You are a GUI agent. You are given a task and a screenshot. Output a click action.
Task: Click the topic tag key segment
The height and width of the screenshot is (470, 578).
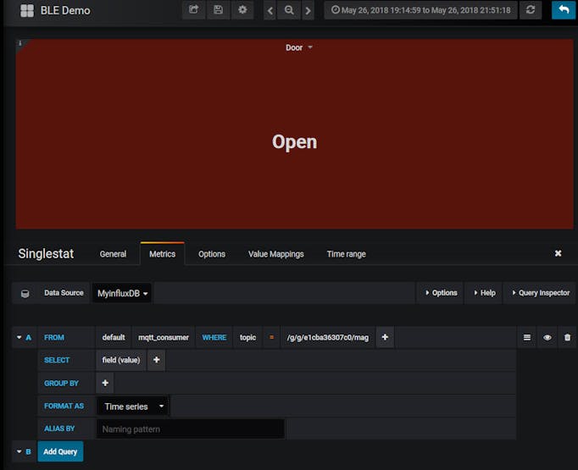point(247,337)
